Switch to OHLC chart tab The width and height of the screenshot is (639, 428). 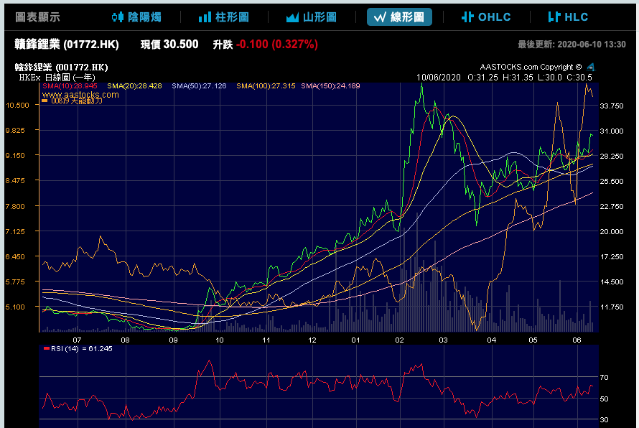486,17
